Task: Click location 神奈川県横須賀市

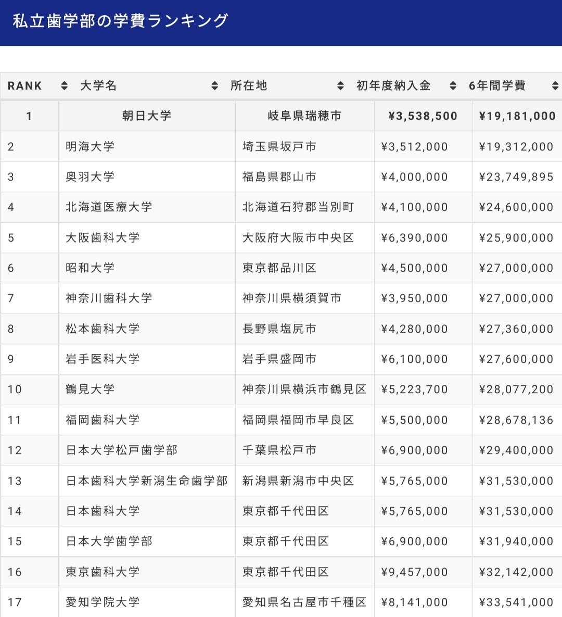Action: pos(292,298)
